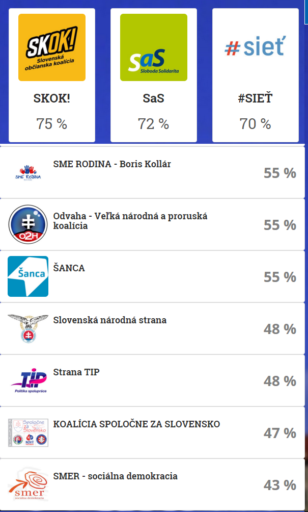Click the Strana TIP logo
Screen dimensions: 308x512
pos(28,380)
